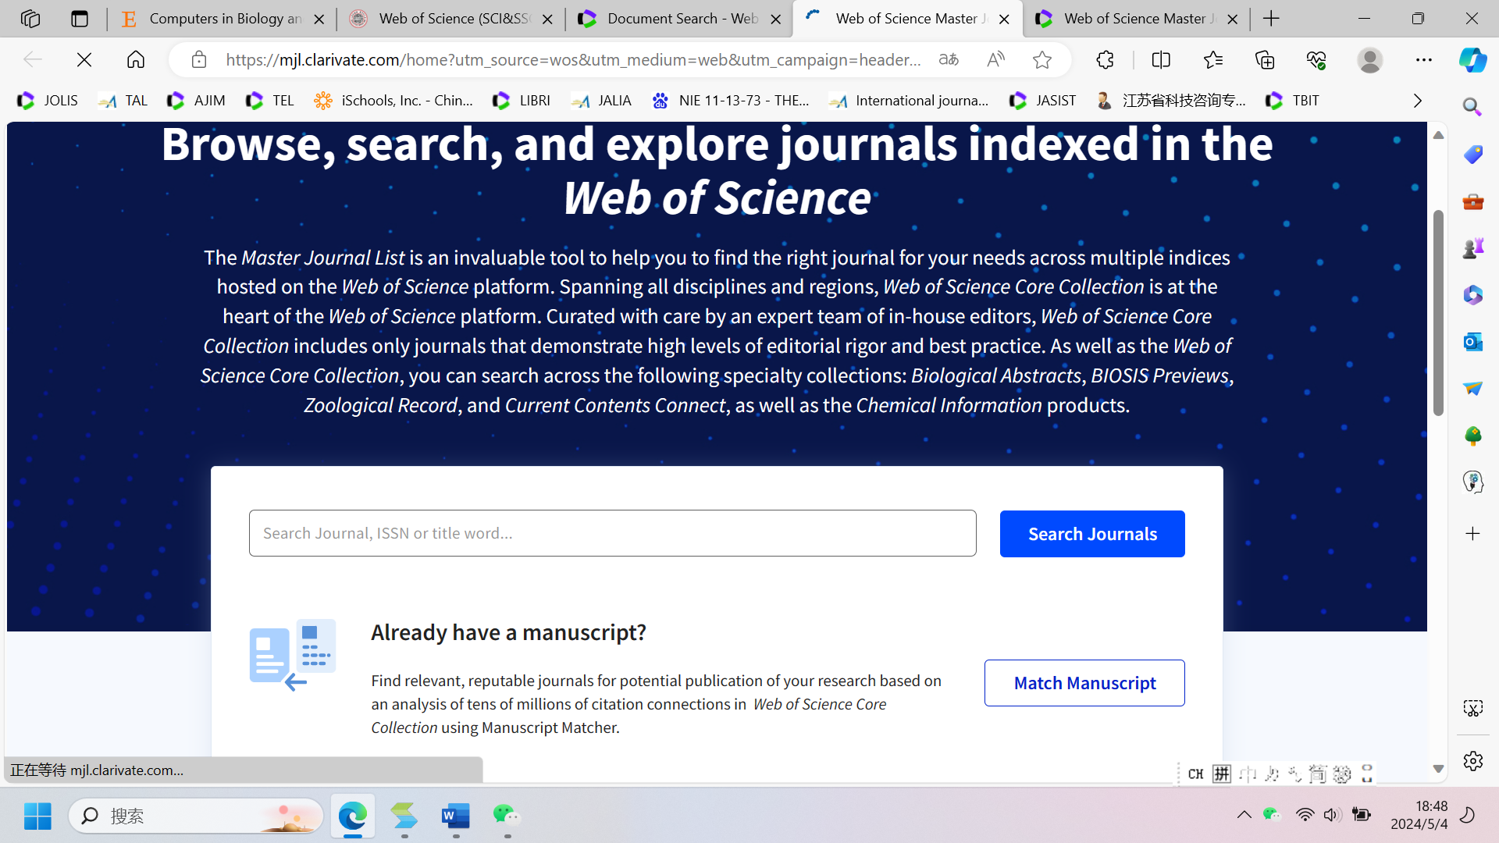
Task: Open the favorites list icon
Action: coord(1213,59)
